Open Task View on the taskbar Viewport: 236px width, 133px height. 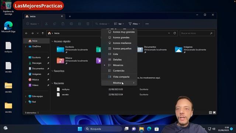[x=126, y=129]
